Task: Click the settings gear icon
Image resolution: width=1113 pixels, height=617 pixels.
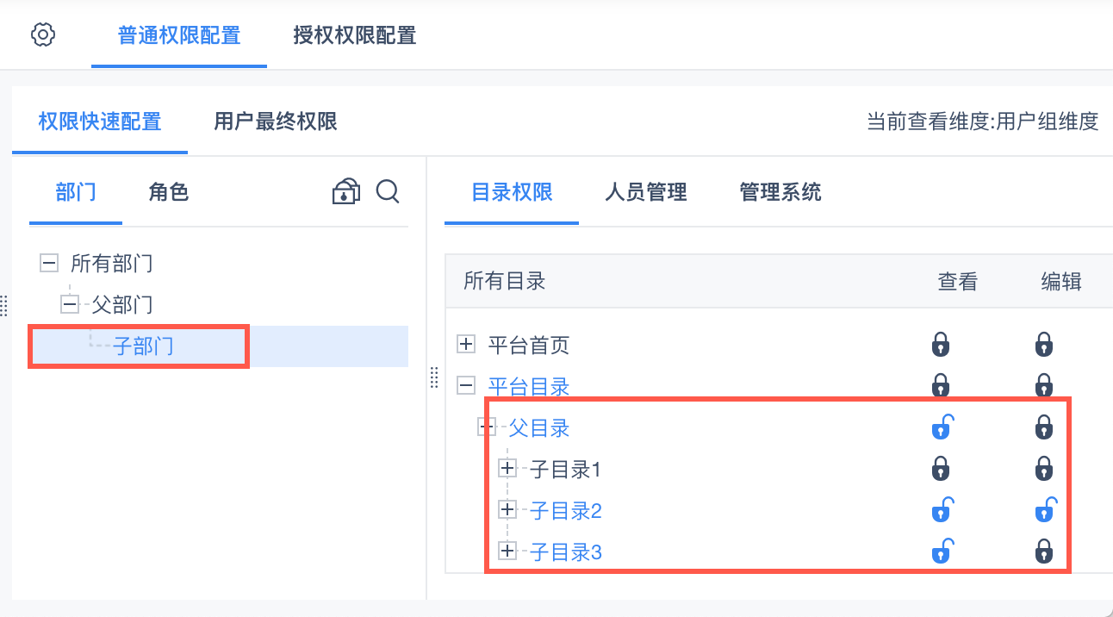Action: pyautogui.click(x=43, y=35)
